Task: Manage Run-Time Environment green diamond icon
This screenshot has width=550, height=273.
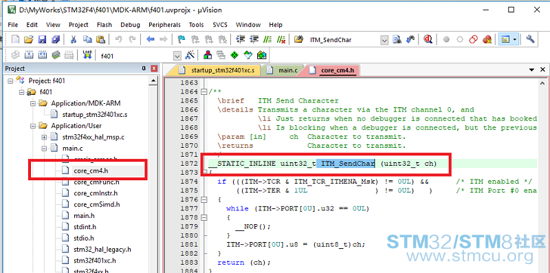Action: 234,55
